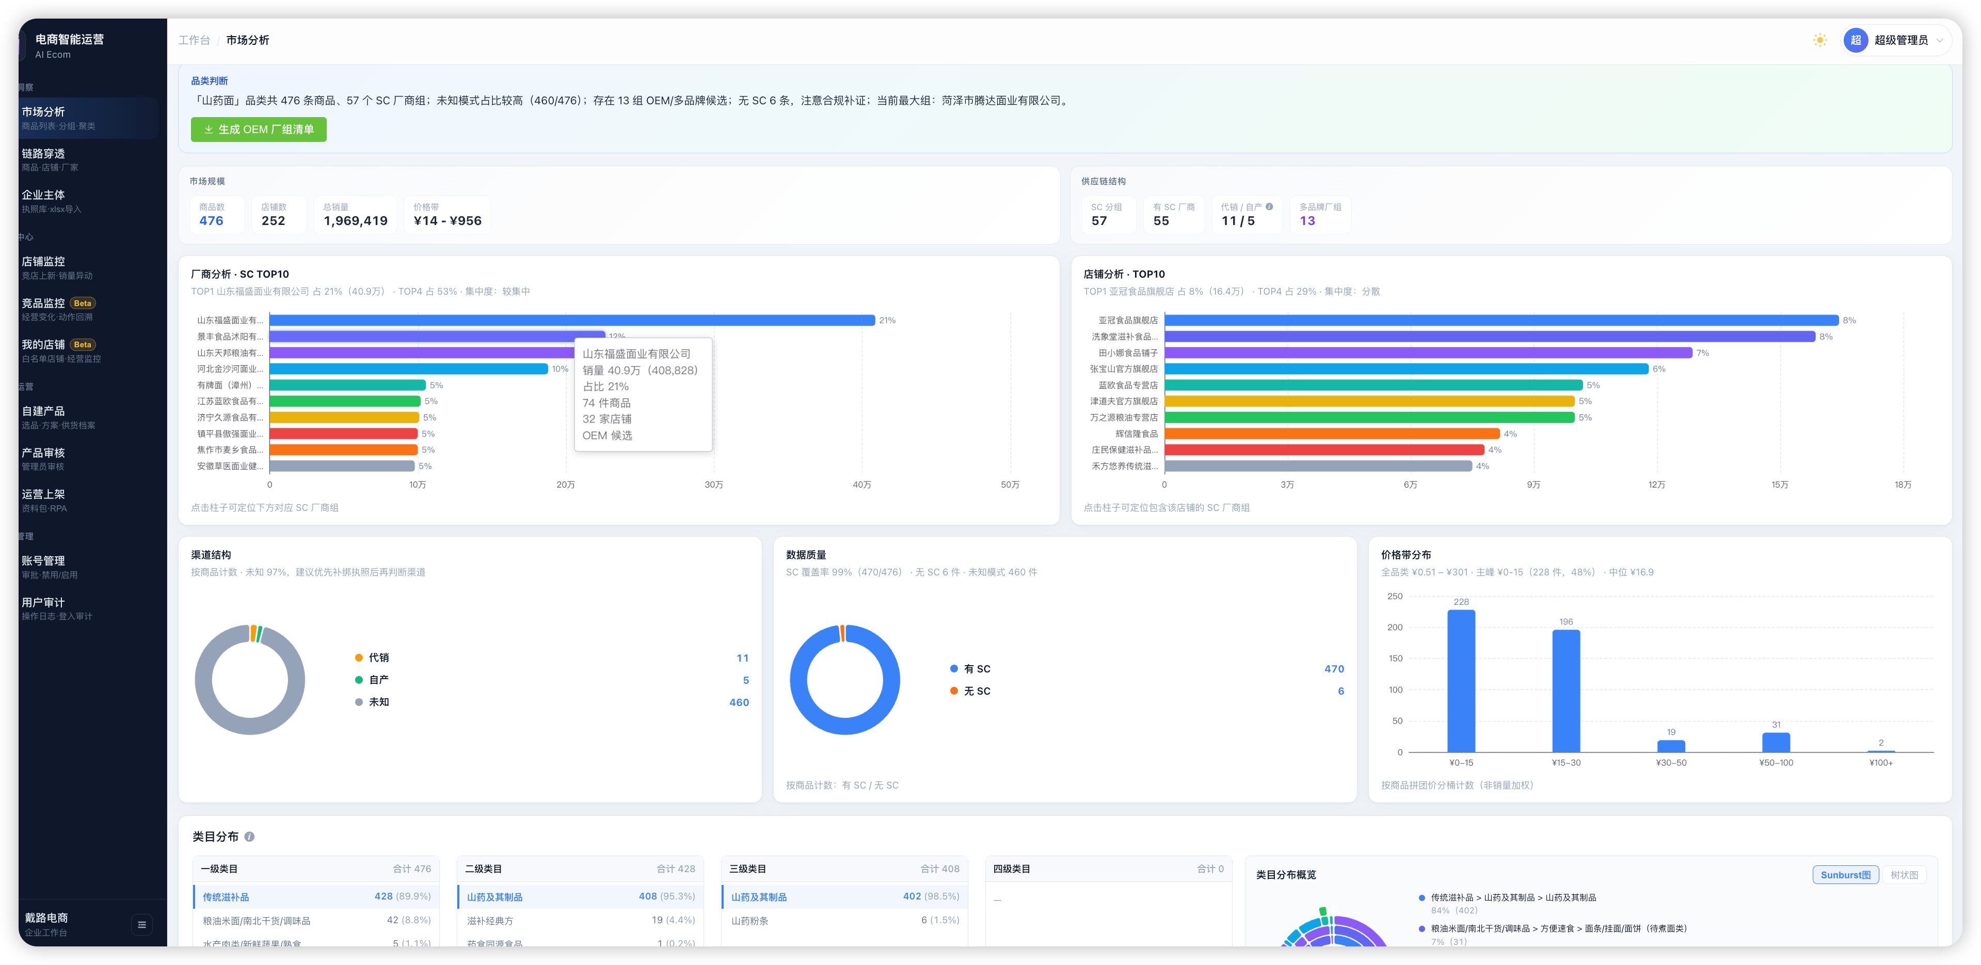Select 滋补经典方 in 二级类目
Screen dimensions: 1981x965
(581, 921)
